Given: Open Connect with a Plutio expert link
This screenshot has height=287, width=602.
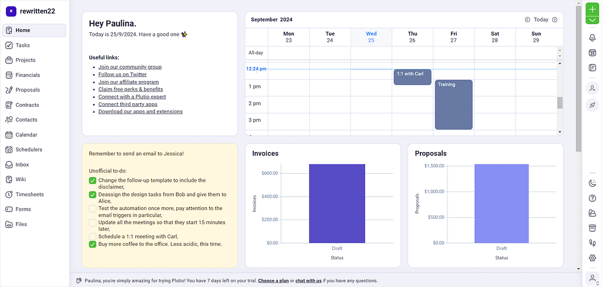Looking at the screenshot, I should tap(132, 97).
